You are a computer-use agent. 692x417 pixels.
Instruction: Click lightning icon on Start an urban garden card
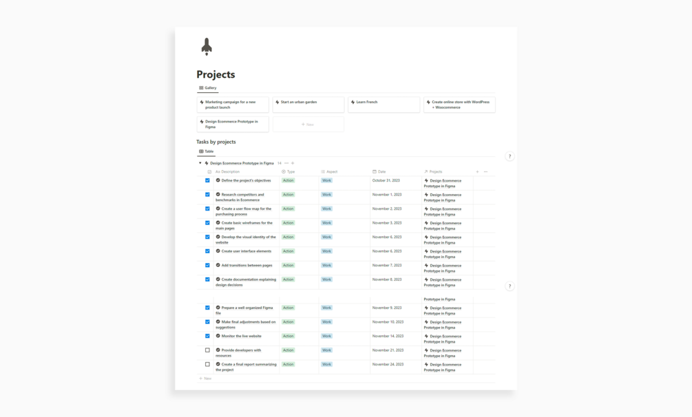[277, 102]
